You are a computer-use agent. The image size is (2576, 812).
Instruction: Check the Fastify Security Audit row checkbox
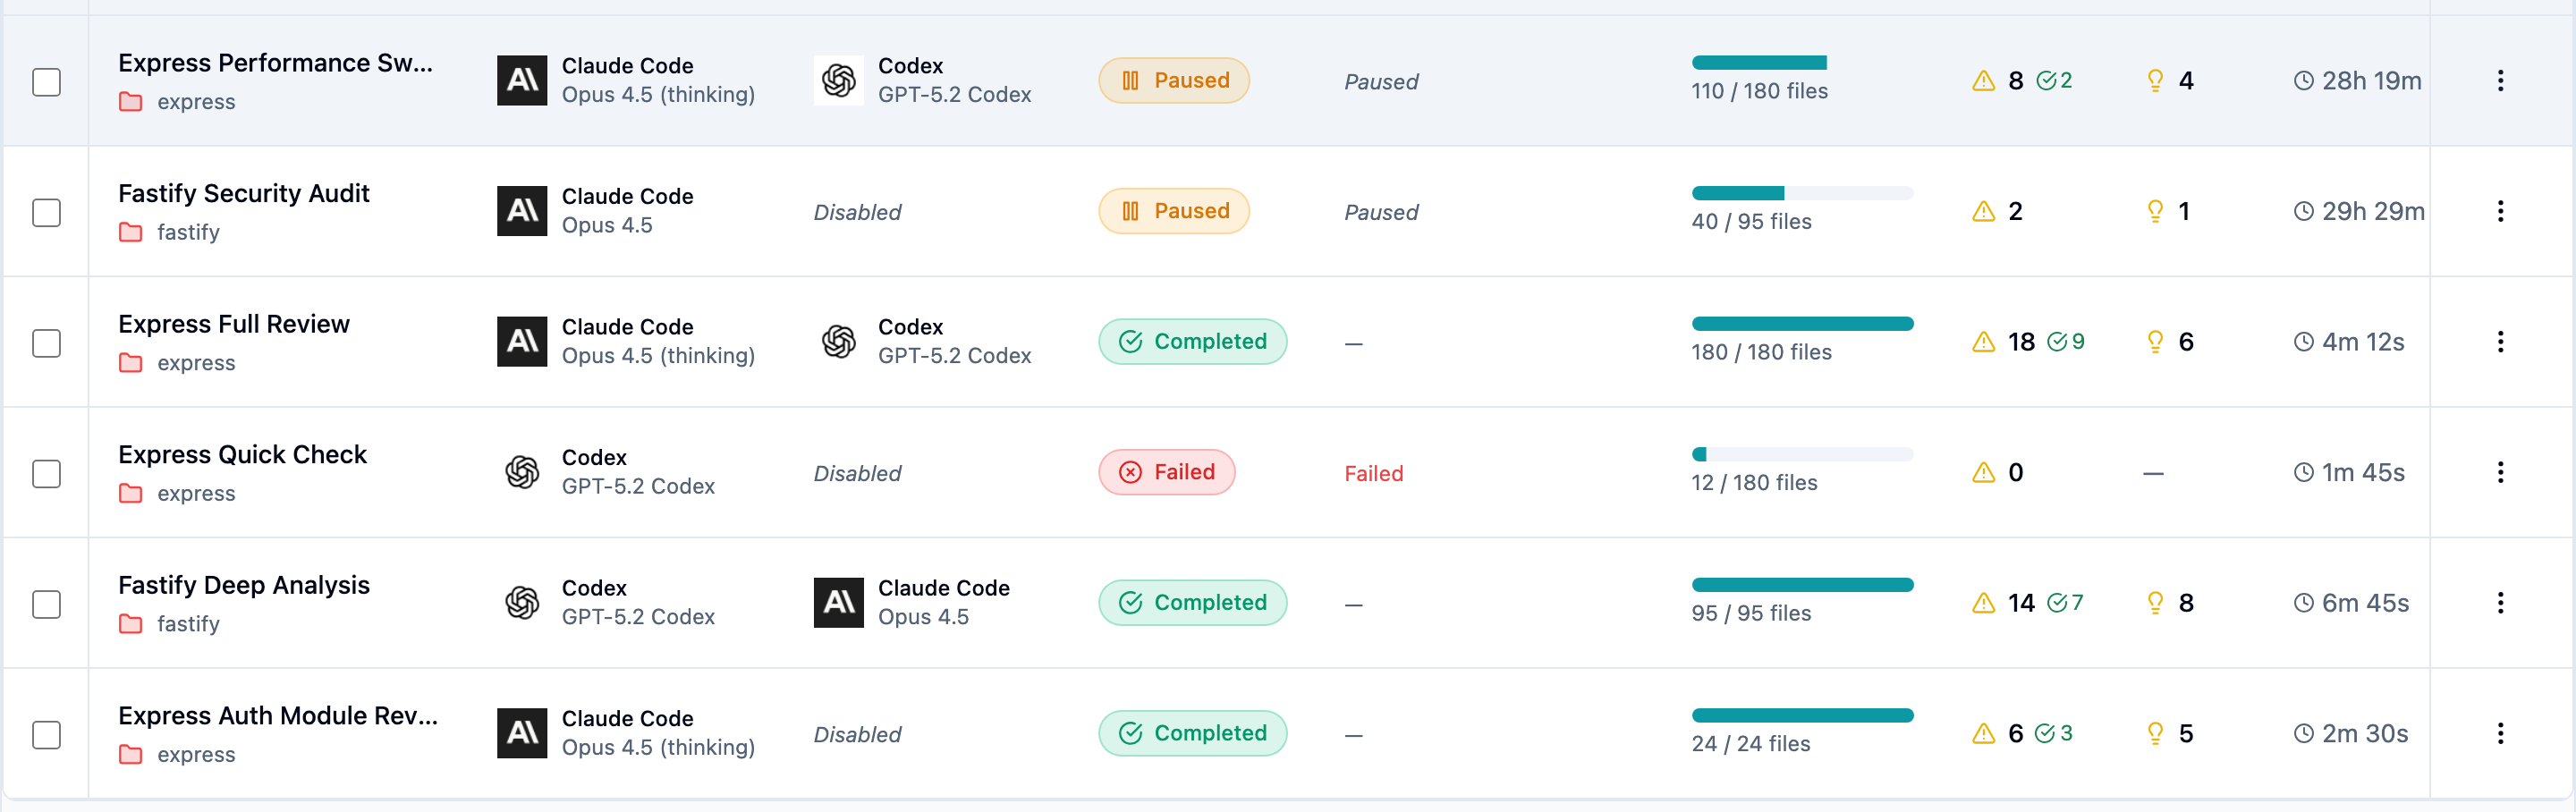click(47, 212)
